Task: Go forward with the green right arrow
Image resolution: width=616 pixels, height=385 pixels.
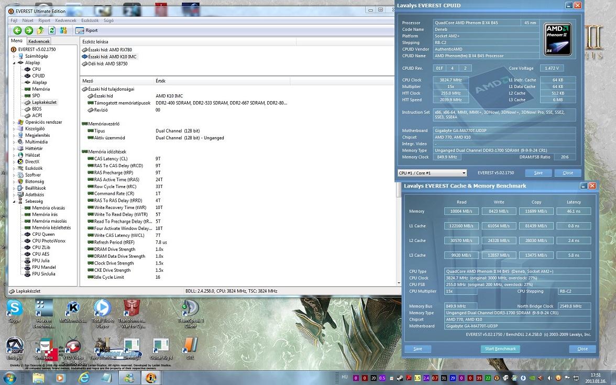Action: 29,30
